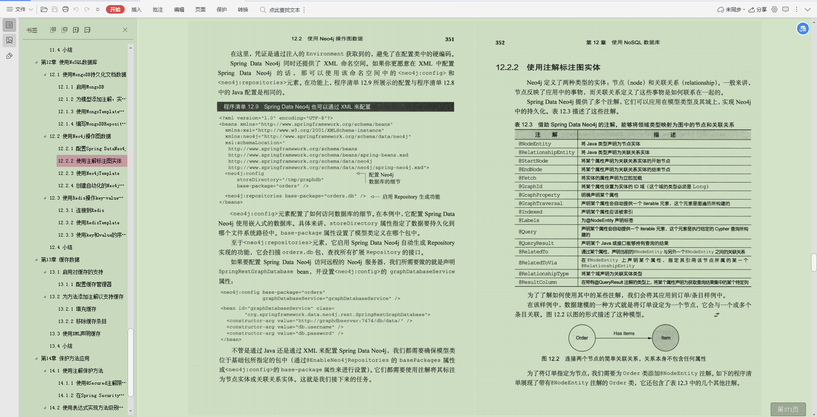Select the 12.2.3 使用Neo4jTemplate bookmark

[90, 173]
